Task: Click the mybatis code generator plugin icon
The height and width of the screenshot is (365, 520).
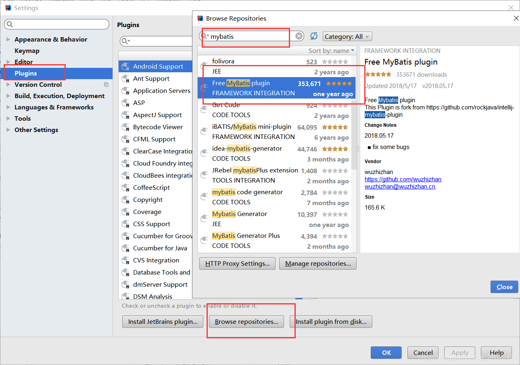Action: coord(204,197)
